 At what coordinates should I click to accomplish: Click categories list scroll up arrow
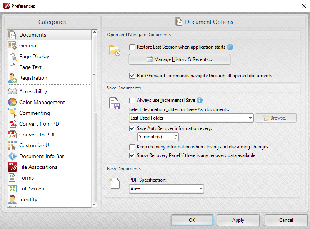pos(95,32)
